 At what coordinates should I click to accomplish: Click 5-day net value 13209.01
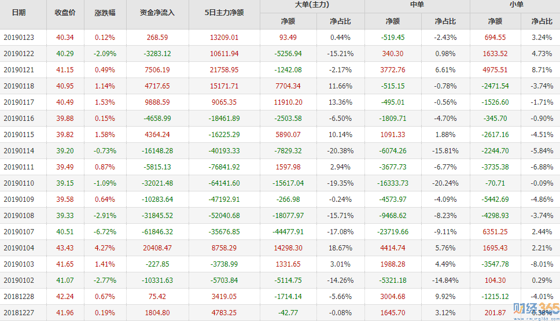224,38
